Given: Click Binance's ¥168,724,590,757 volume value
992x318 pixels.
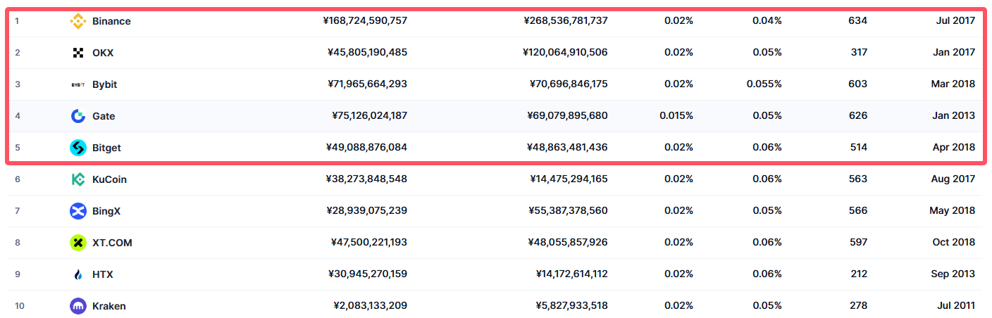Looking at the screenshot, I should [365, 21].
